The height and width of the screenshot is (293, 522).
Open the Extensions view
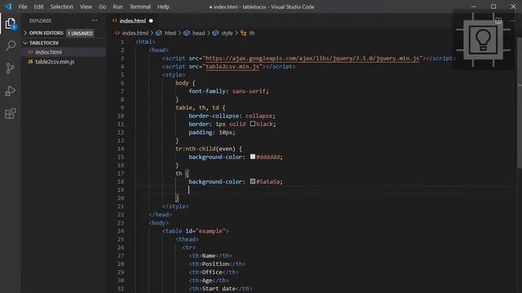coord(11,114)
